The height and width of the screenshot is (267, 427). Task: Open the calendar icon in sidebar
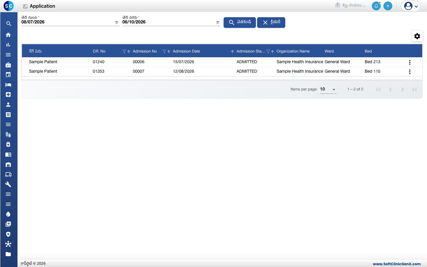tap(8, 75)
